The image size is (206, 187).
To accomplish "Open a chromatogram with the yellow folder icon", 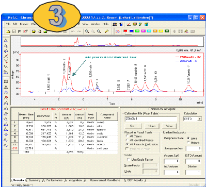I will (x=8, y=31).
